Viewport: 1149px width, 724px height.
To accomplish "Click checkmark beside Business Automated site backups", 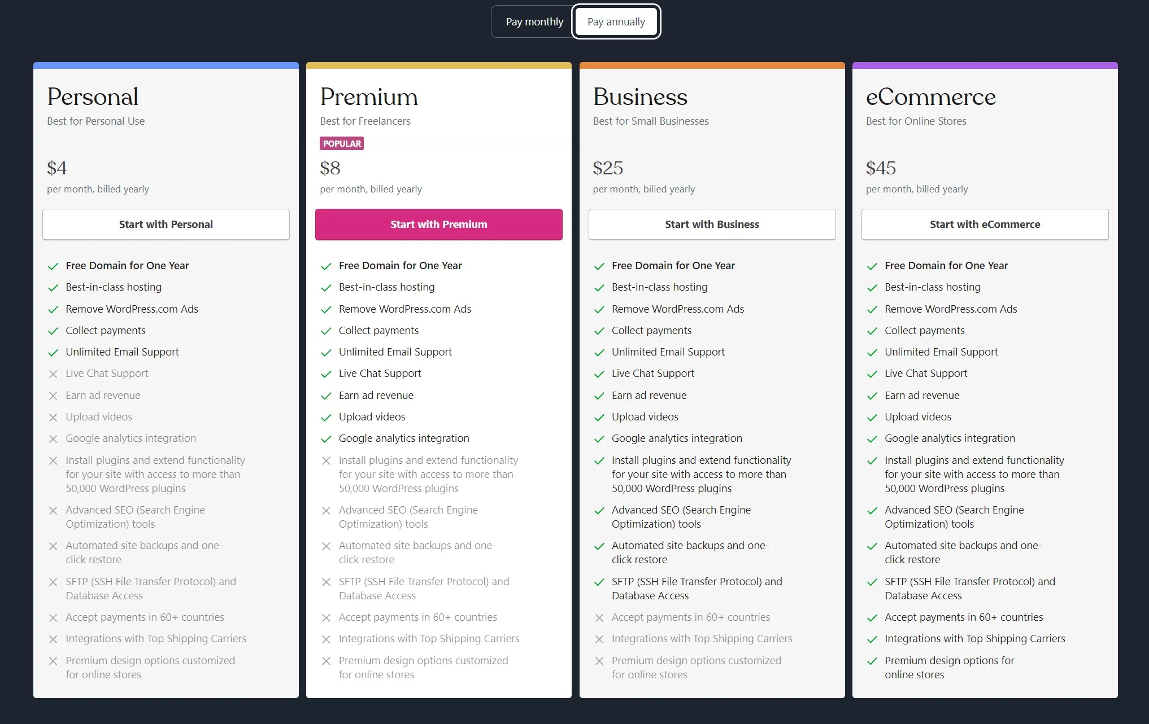I will click(x=599, y=546).
